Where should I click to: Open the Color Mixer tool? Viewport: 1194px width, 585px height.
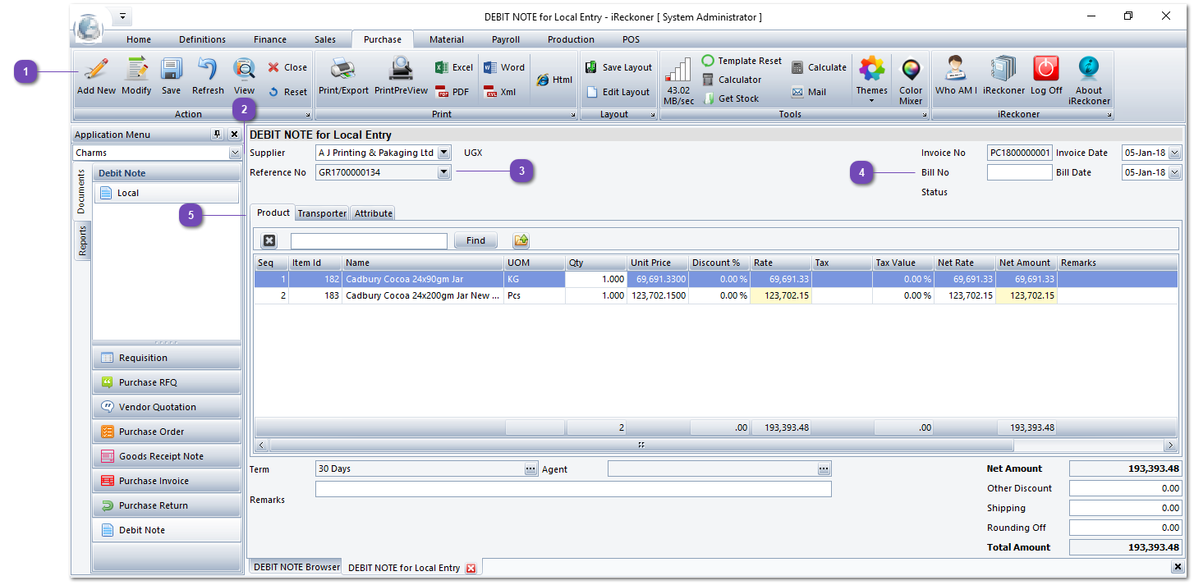911,71
